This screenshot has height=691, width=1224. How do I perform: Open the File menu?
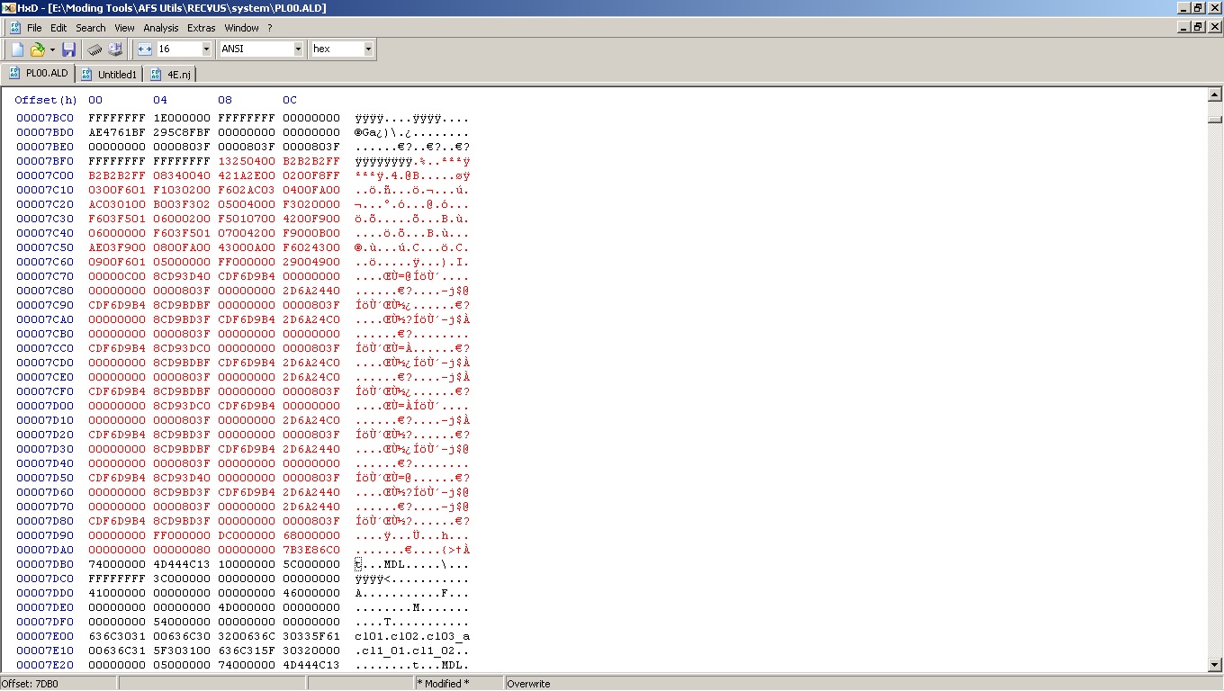point(34,28)
